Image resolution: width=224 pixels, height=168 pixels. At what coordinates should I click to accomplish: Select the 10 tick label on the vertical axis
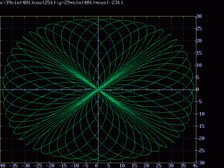point(199,65)
